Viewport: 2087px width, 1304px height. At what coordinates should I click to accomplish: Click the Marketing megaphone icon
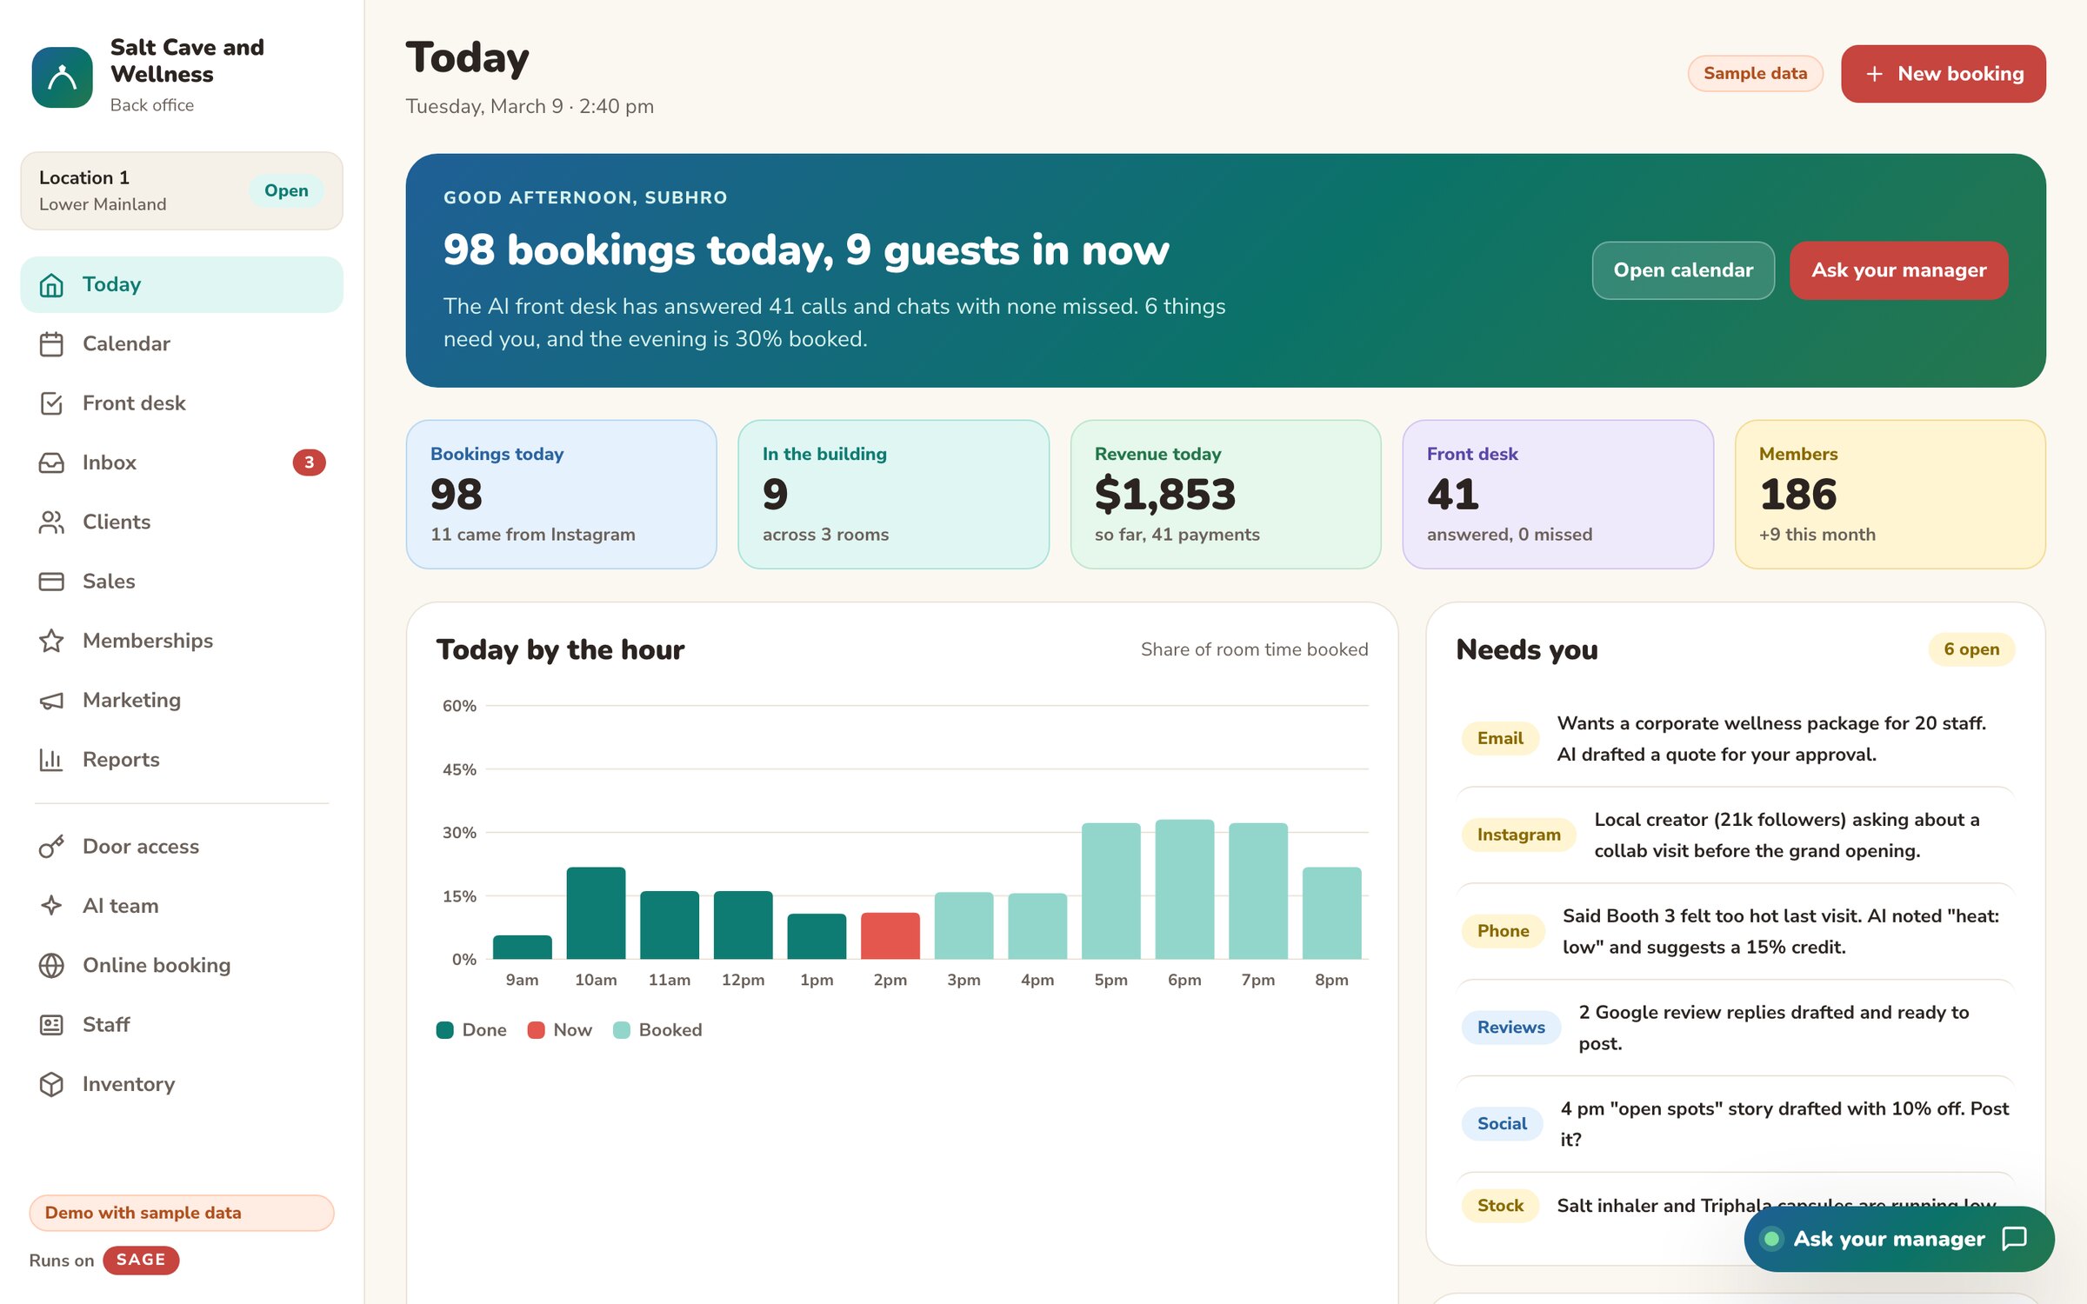pyautogui.click(x=51, y=700)
